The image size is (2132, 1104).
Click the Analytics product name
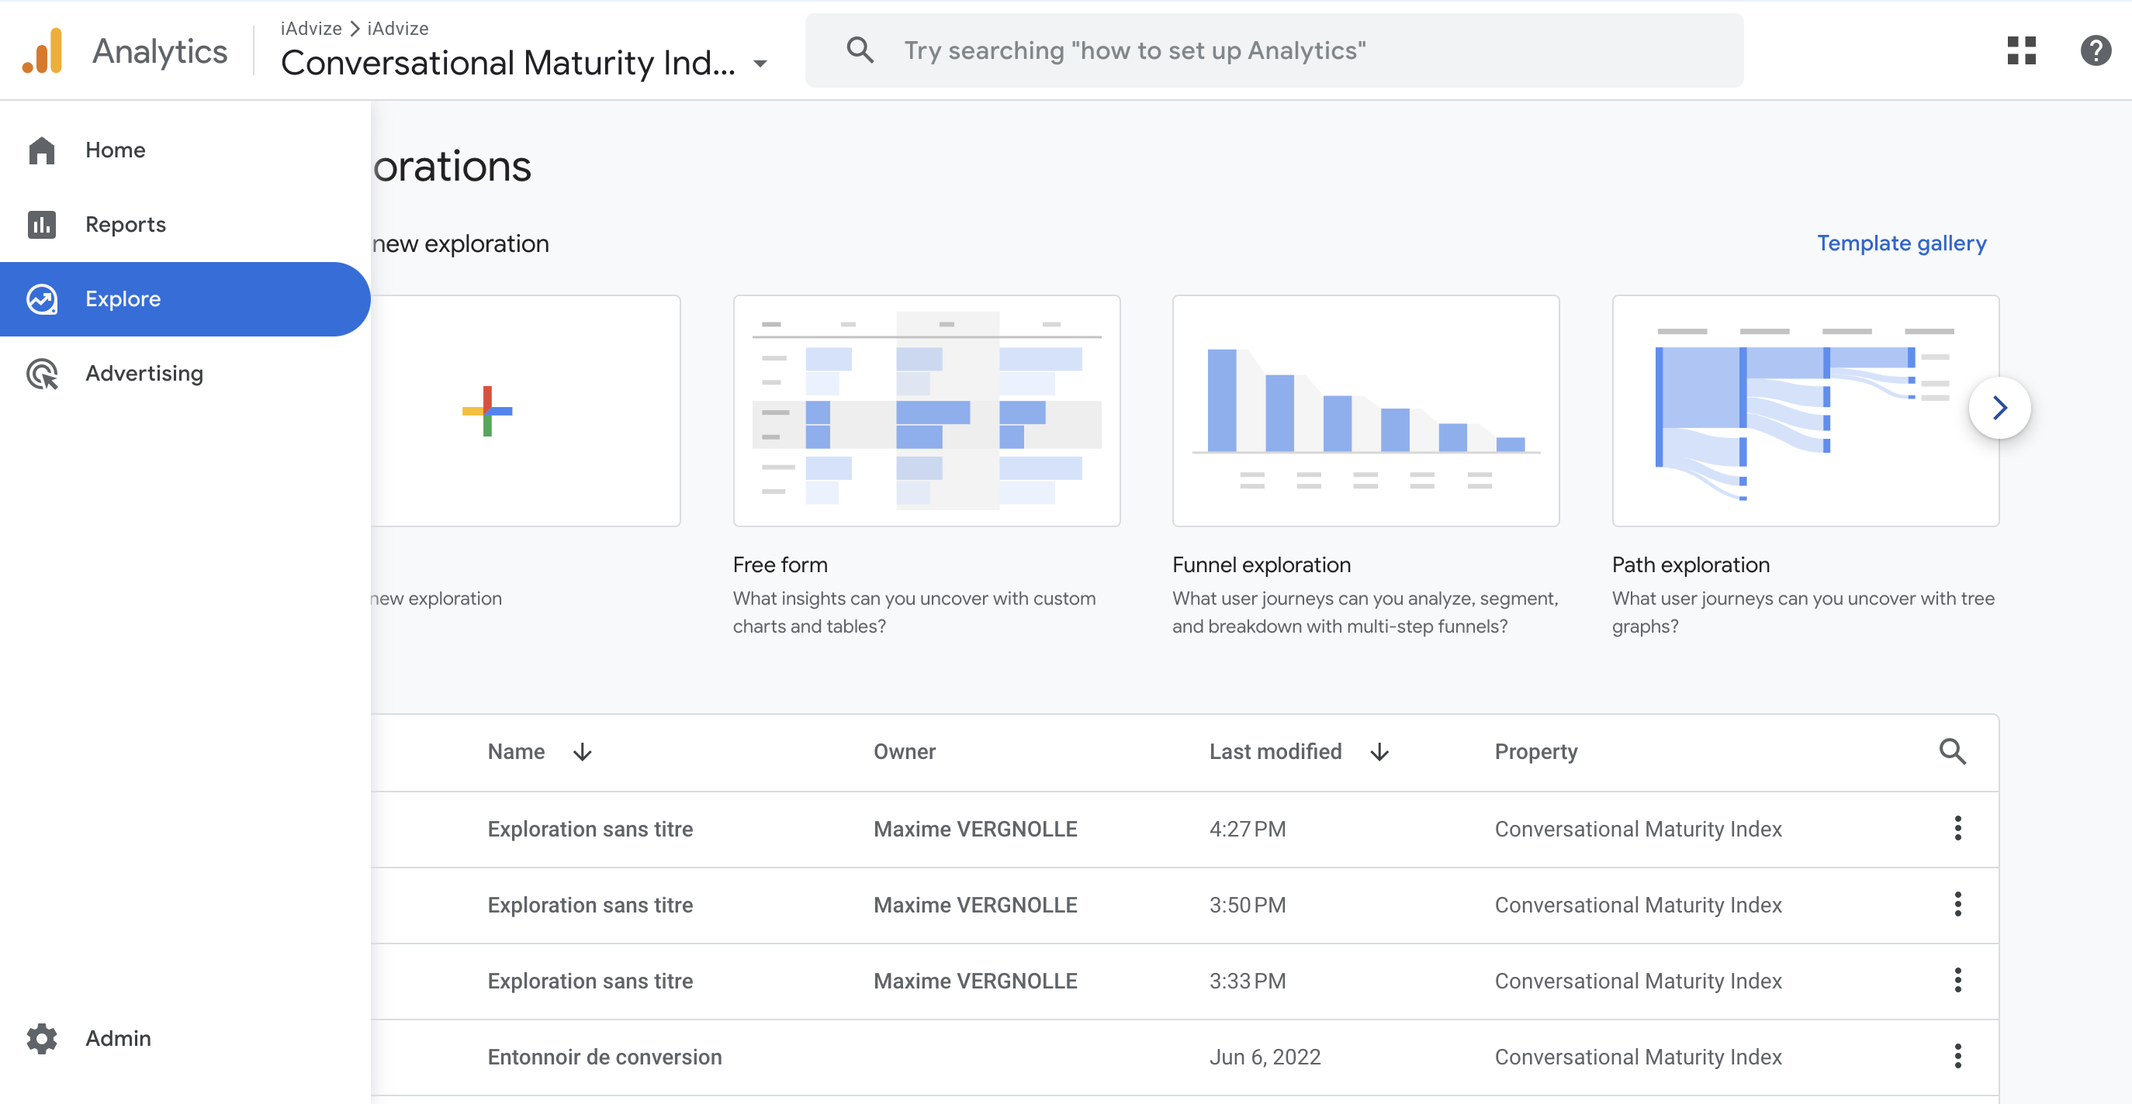point(160,50)
